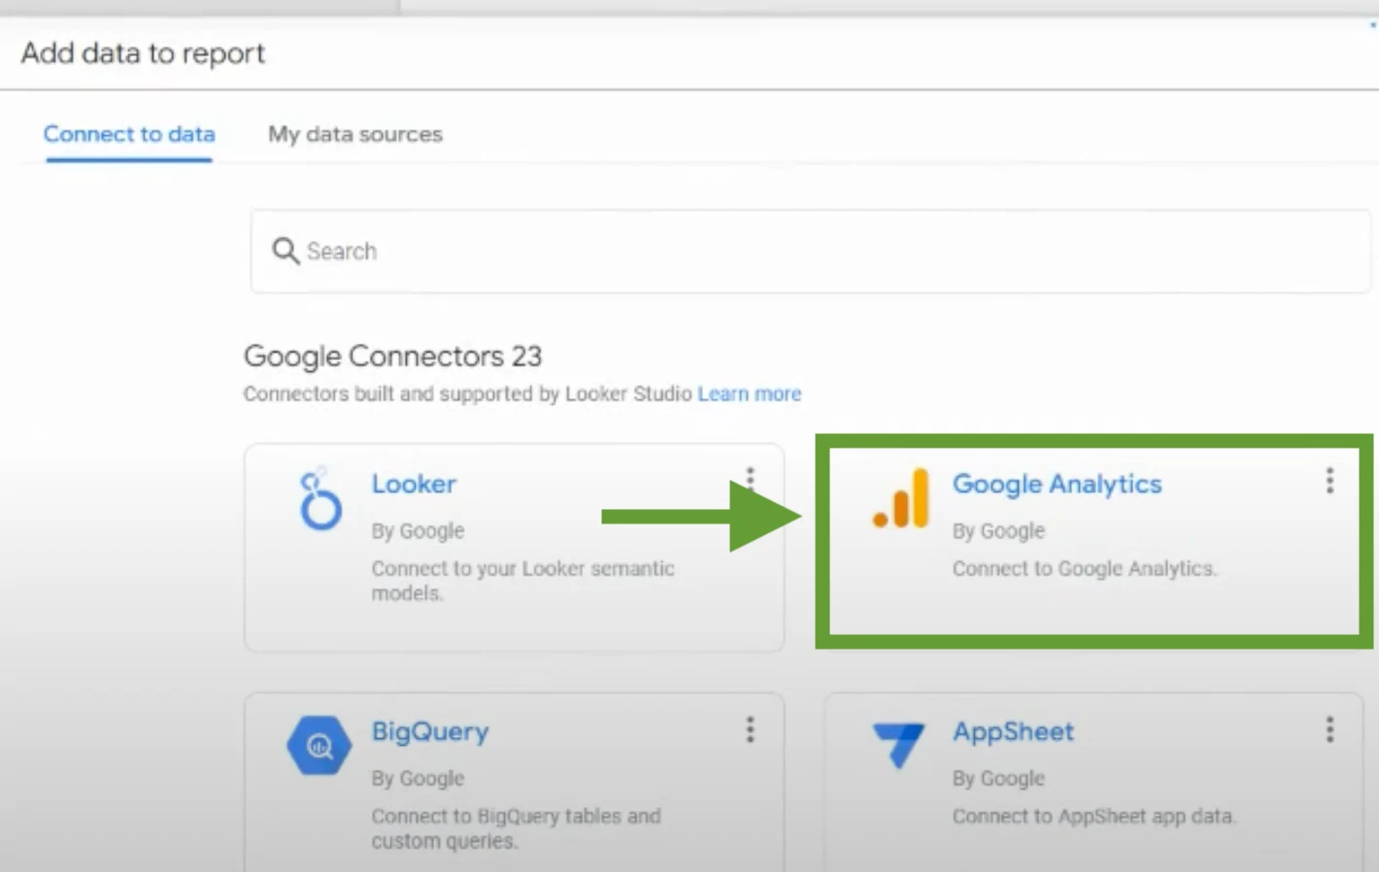The width and height of the screenshot is (1379, 872).
Task: Click the 'Connect to your Looker semantic models.' description
Action: [x=522, y=581]
